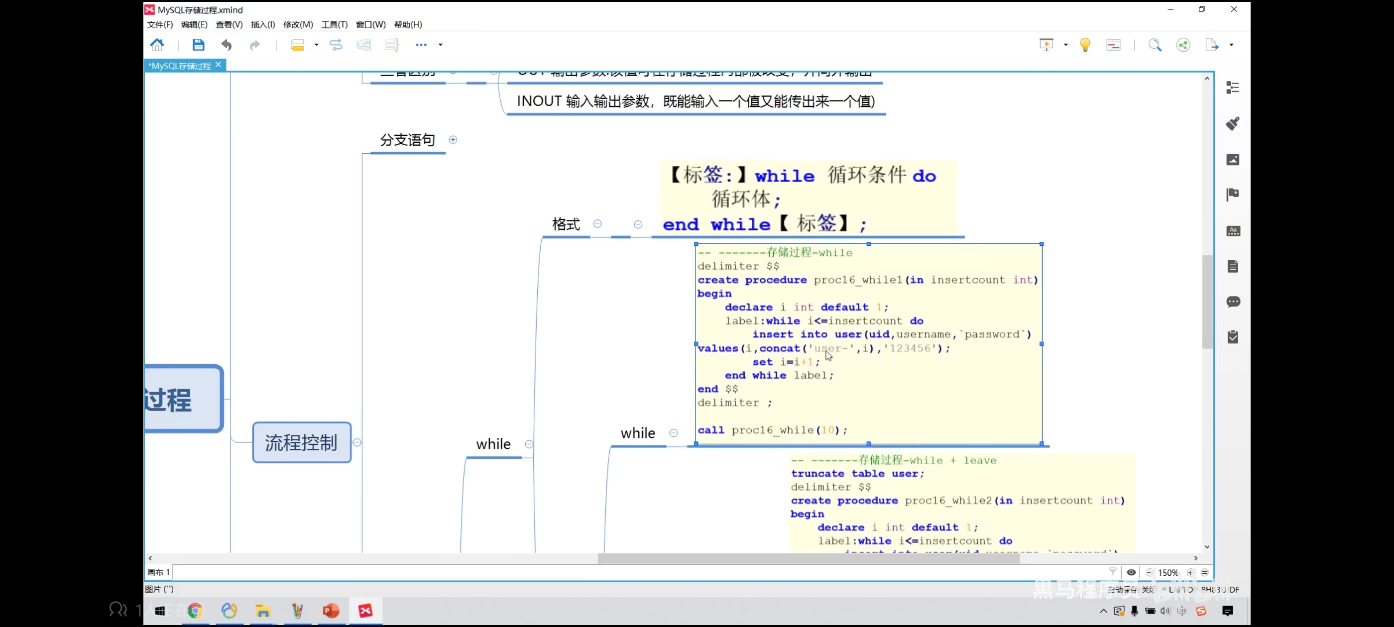Screen dimensions: 1394x627
Task: Toggle the eye visibility icon in status bar
Action: click(x=1131, y=572)
